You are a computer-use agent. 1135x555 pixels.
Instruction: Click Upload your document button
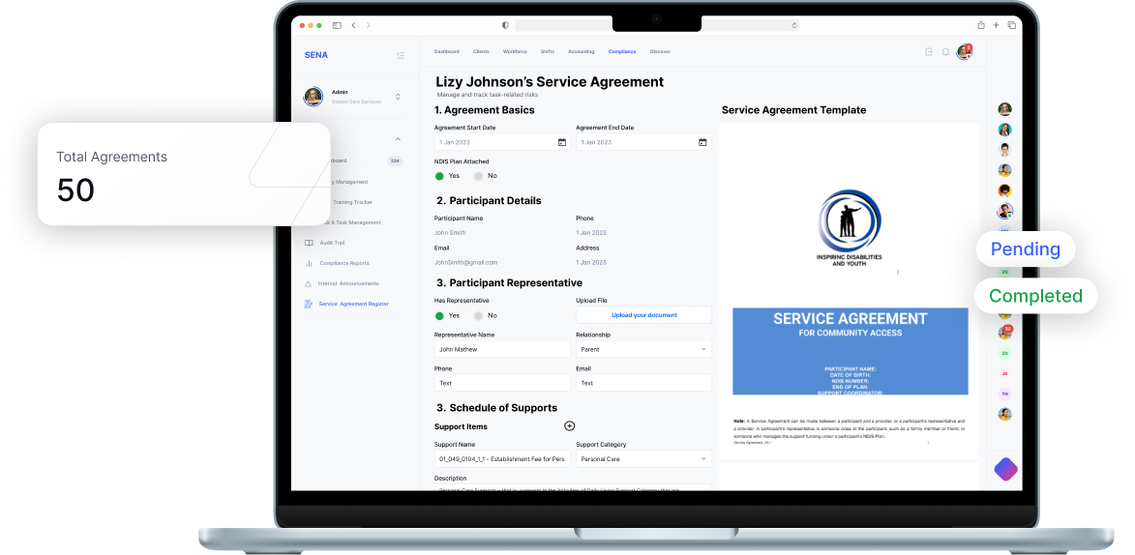pos(643,315)
